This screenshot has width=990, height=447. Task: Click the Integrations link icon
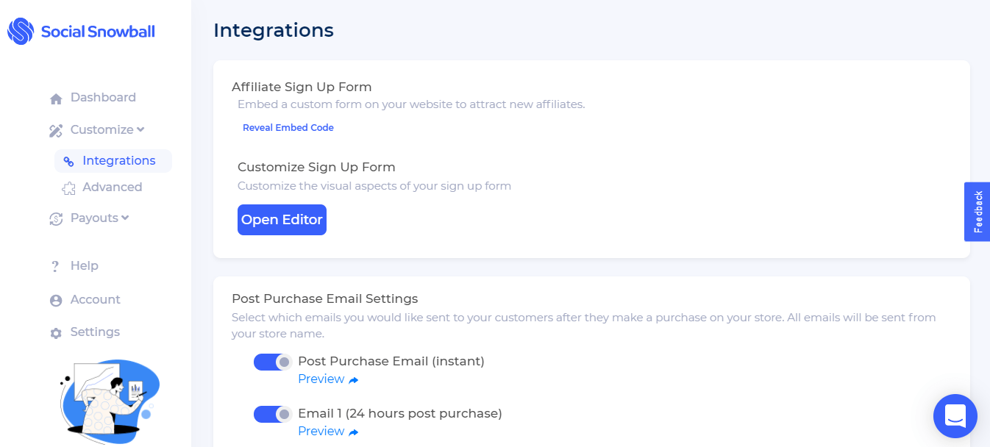[68, 162]
